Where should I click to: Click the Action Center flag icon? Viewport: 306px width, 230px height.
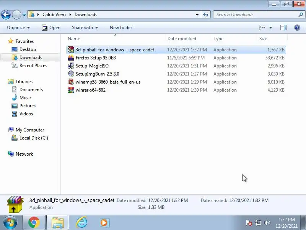[249, 223]
